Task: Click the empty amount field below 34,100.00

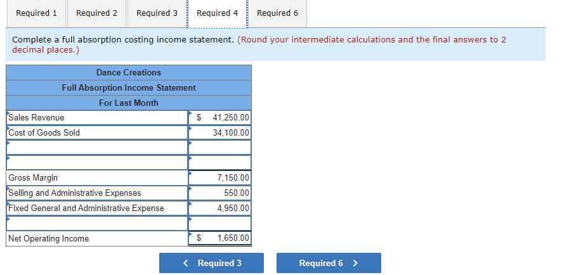Action: tap(219, 148)
